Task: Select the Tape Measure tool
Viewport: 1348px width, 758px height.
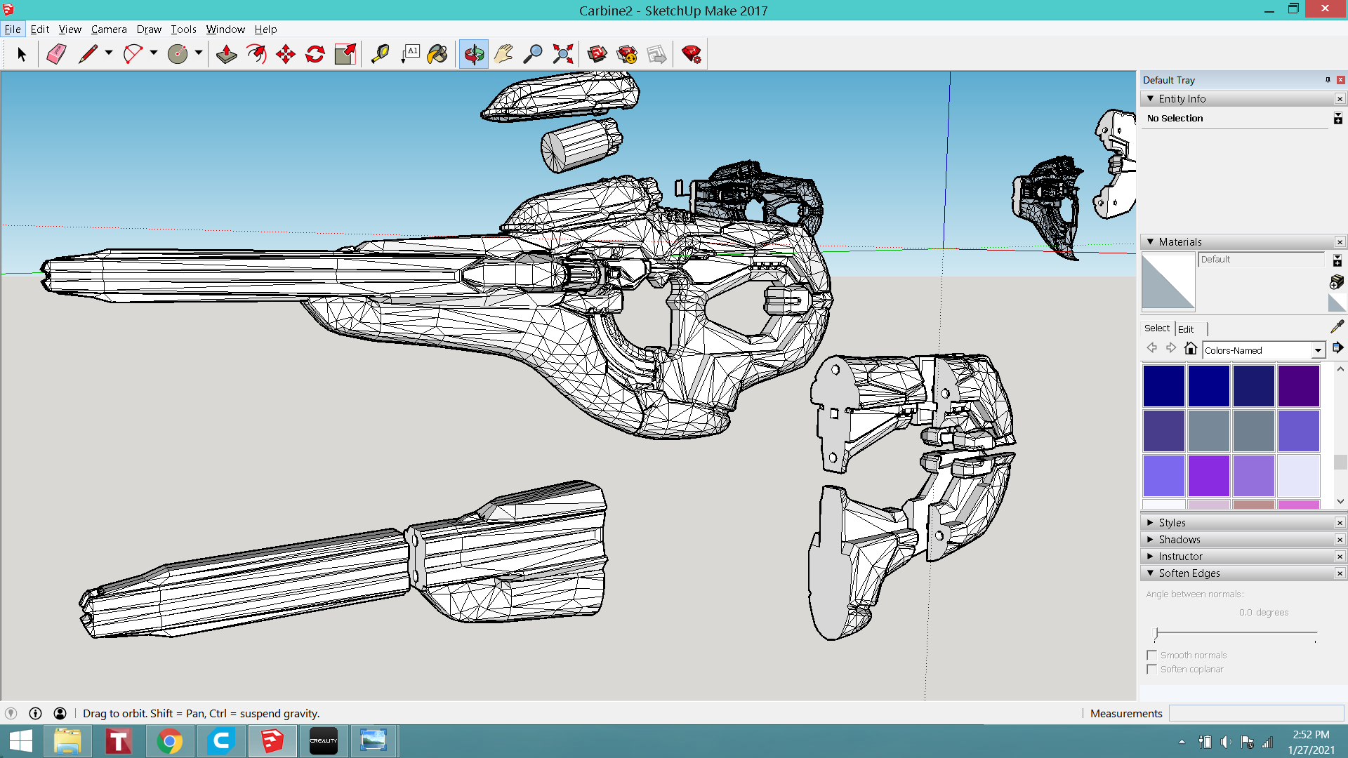Action: (x=380, y=54)
